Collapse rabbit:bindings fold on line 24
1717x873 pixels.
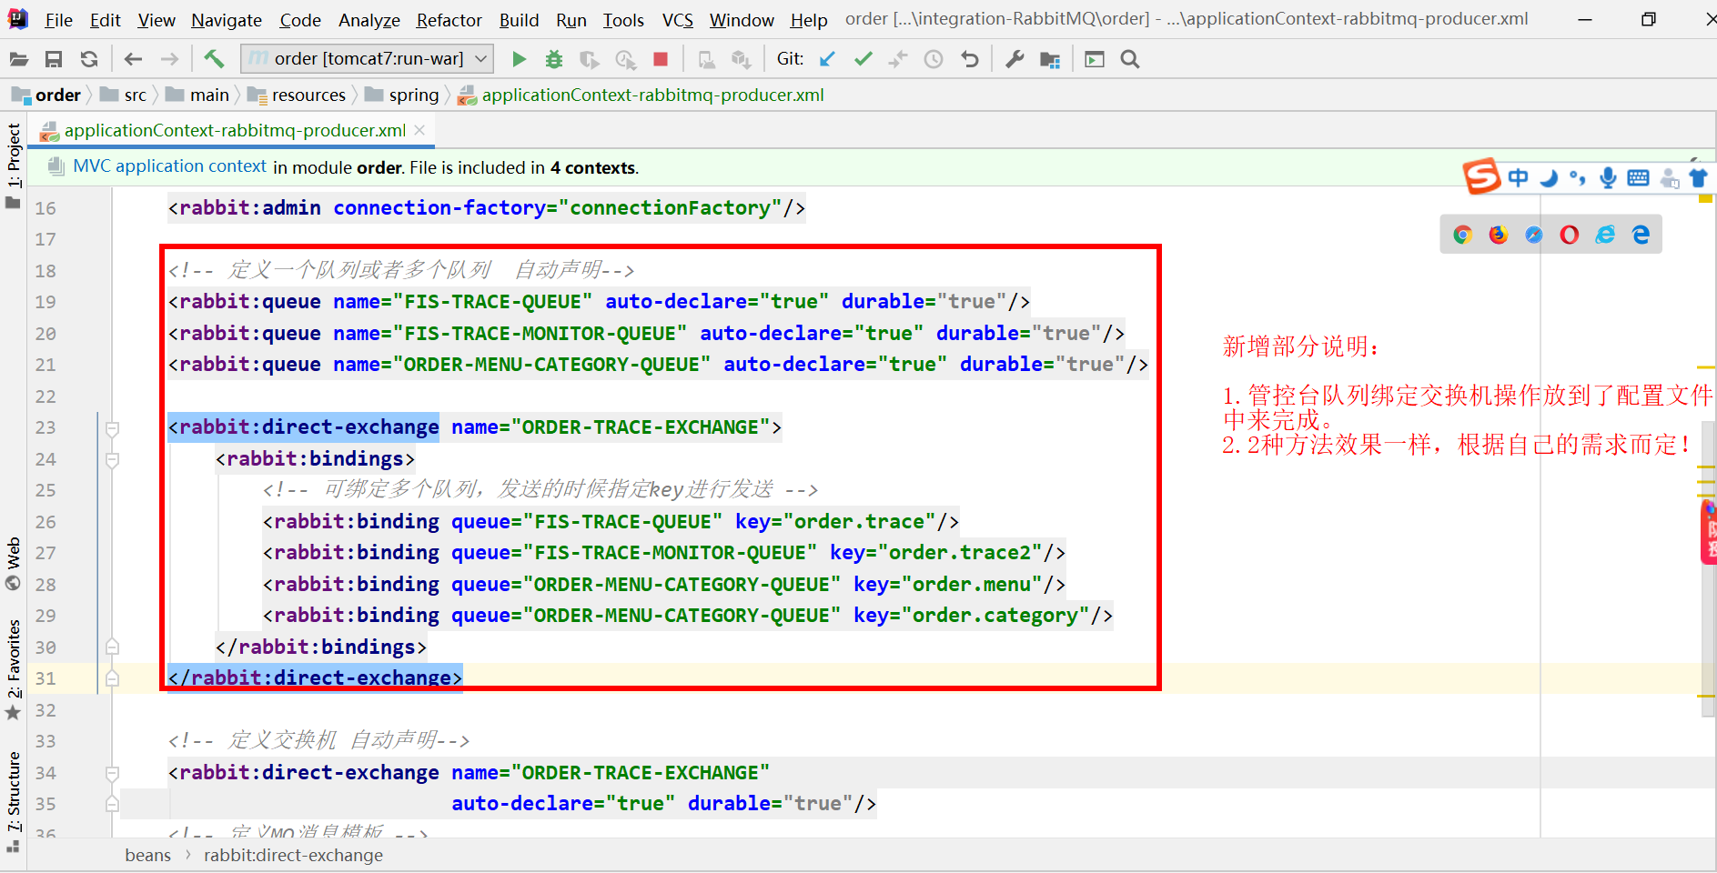point(112,459)
